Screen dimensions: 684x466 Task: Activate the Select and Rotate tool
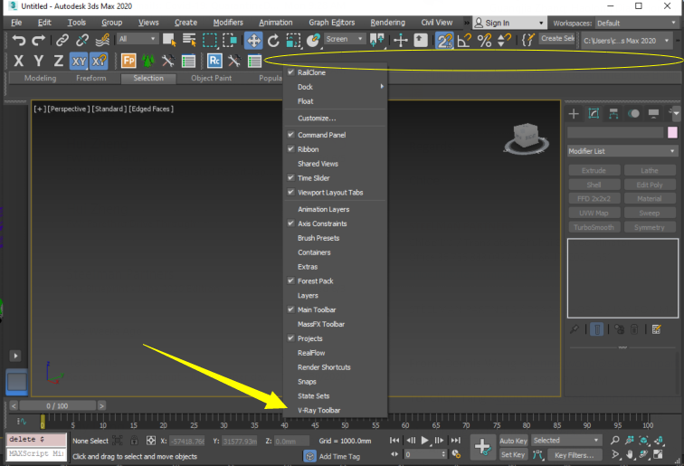(x=273, y=40)
